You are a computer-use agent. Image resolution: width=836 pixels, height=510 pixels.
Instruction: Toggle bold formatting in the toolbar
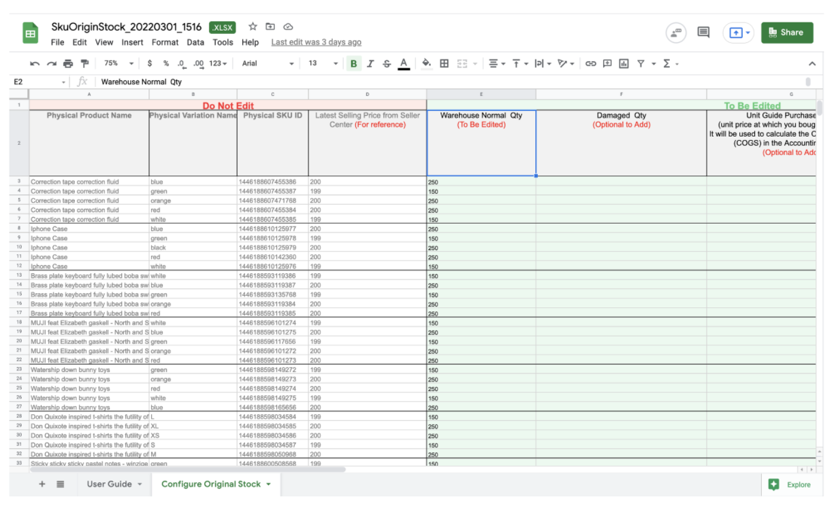pos(353,63)
